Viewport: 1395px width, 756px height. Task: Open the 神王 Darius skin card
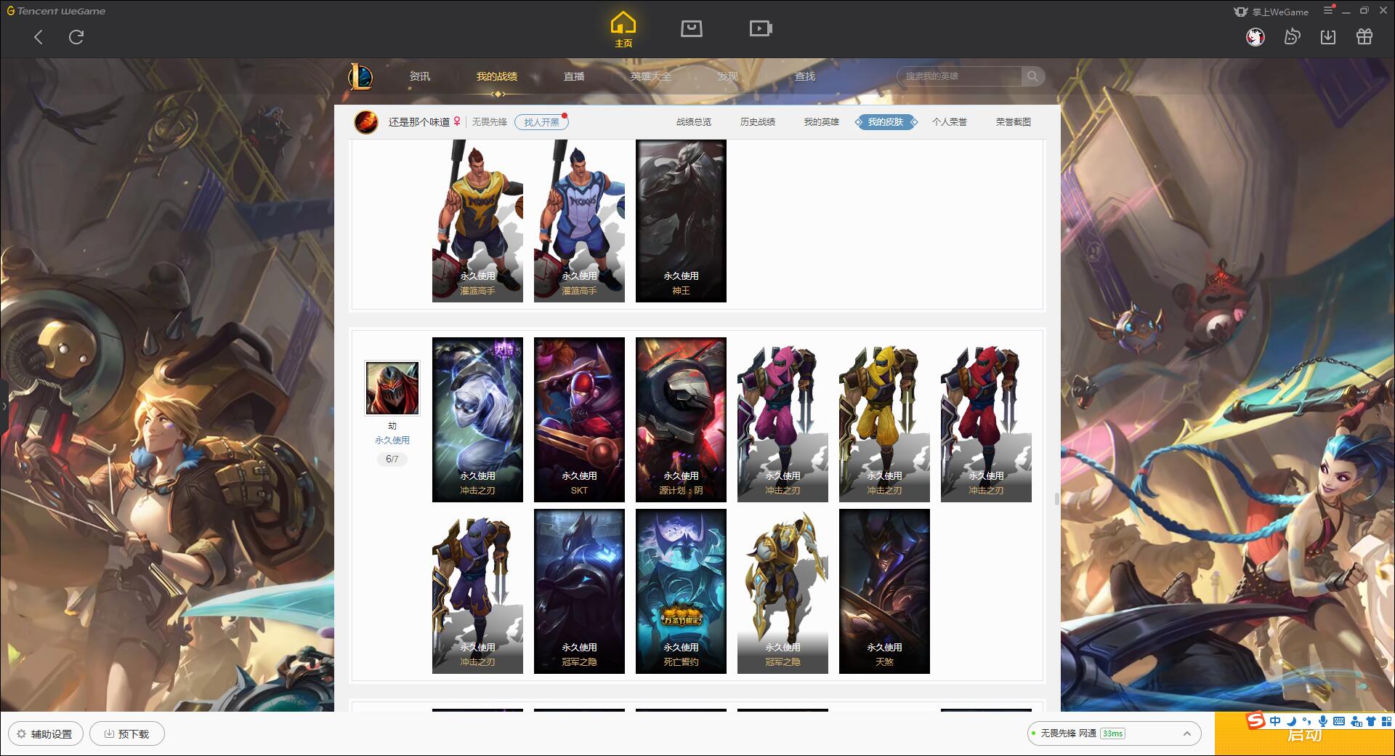681,221
